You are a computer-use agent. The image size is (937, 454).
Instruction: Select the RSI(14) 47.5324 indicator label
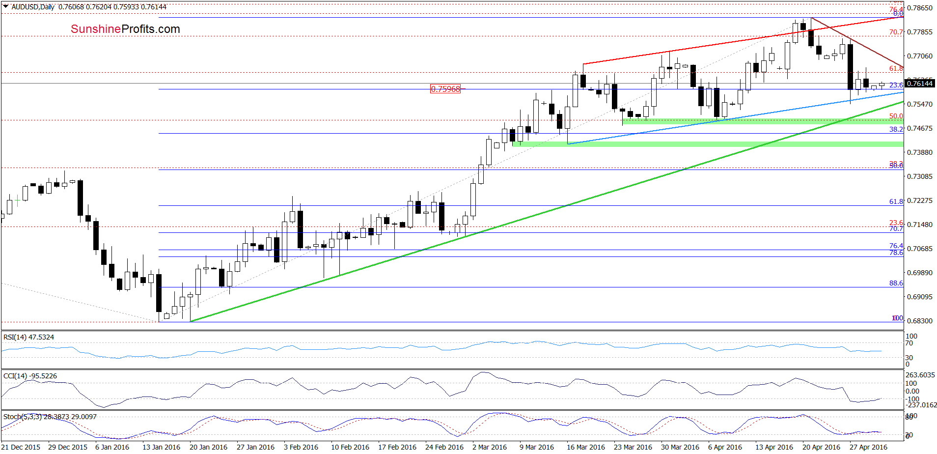click(x=28, y=337)
